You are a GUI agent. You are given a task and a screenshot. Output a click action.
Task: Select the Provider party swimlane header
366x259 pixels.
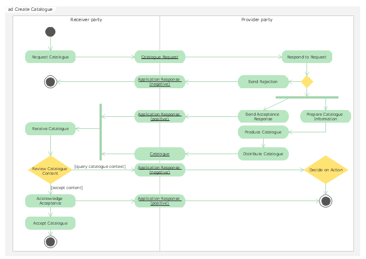[257, 19]
